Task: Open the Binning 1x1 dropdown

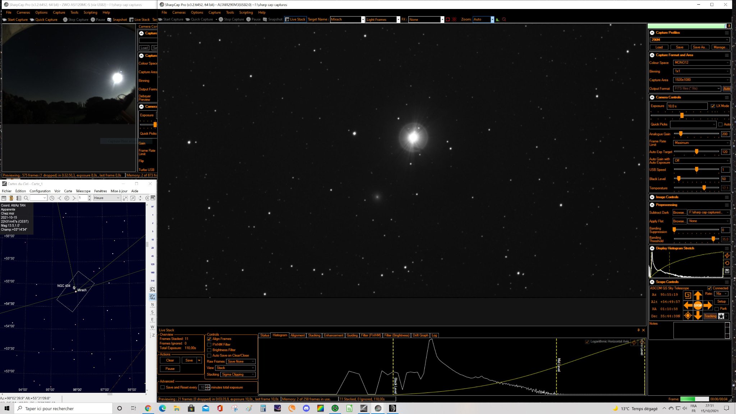Action: coord(701,71)
